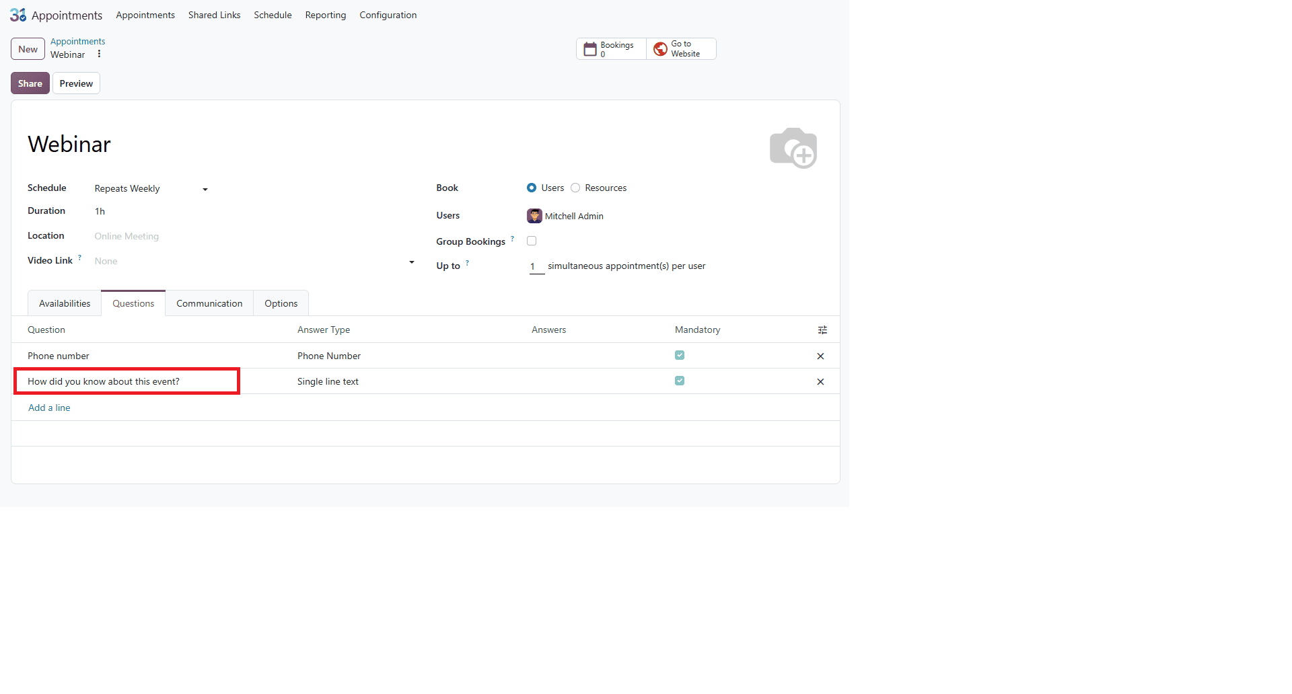Click Mitchell Admin's avatar
1292x694 pixels.
(534, 216)
